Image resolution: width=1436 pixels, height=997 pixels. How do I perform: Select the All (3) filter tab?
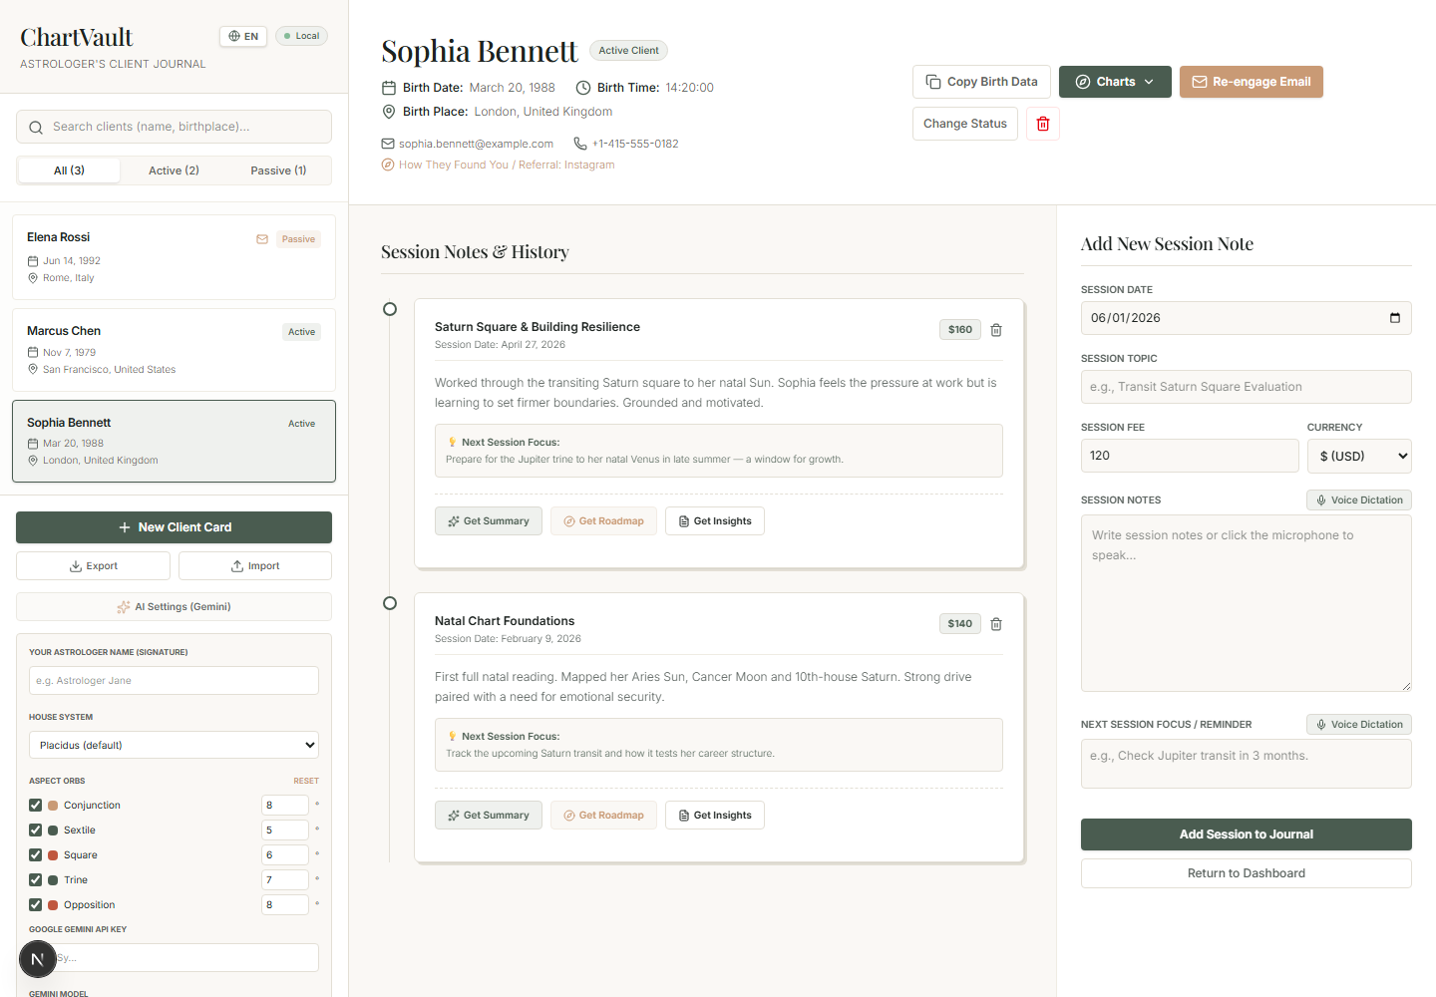pos(69,170)
